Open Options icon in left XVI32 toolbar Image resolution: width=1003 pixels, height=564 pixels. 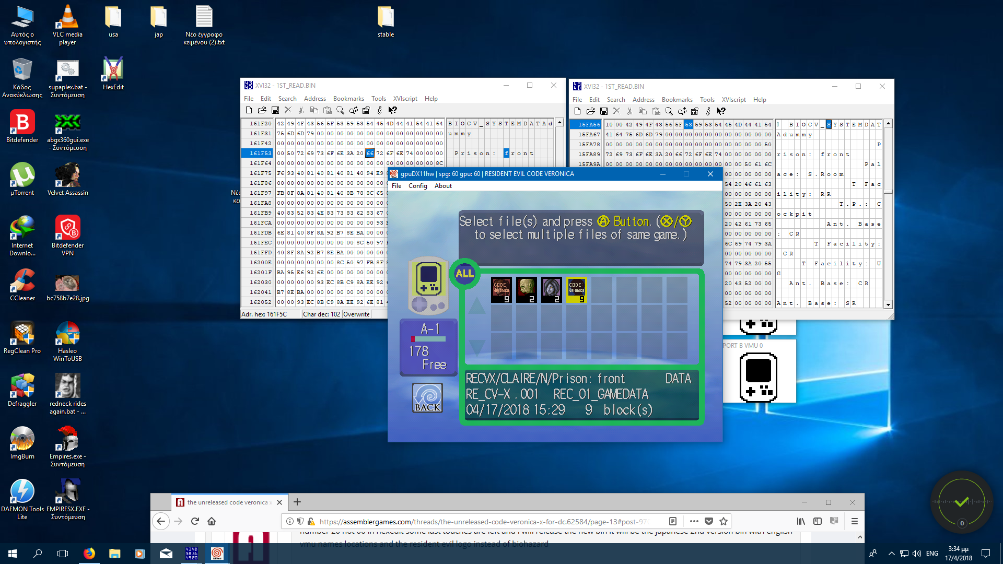tap(366, 110)
